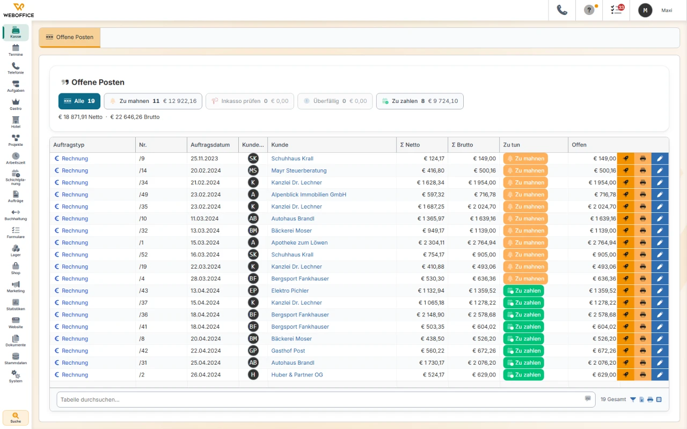
Task: Click the speech bubble icon in the search field
Action: 588,399
